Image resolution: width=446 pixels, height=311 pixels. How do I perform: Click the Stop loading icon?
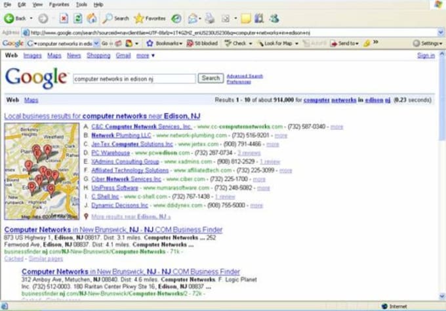(64, 19)
